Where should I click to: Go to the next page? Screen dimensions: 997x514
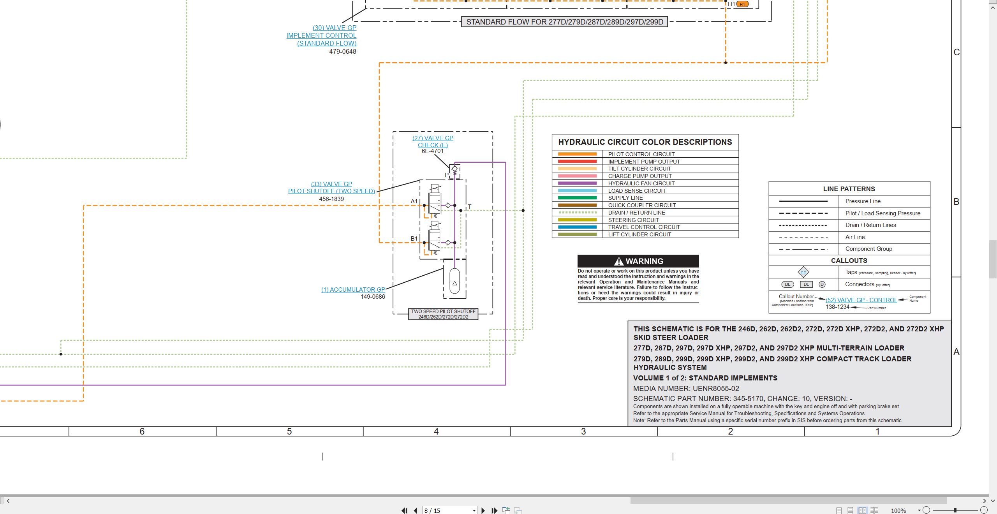483,510
